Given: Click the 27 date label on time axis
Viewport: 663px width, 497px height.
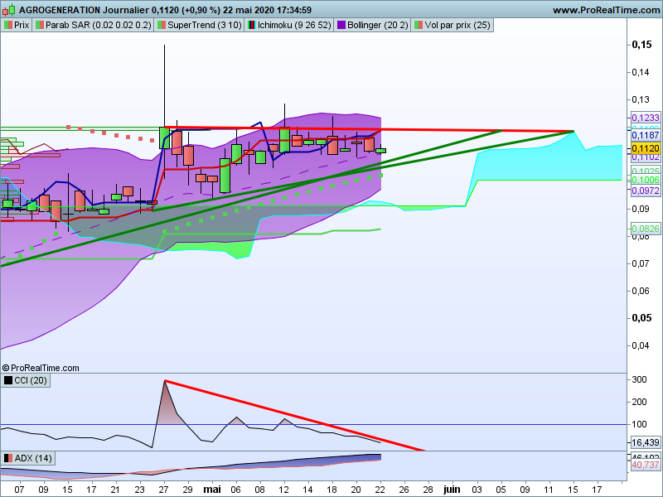Looking at the screenshot, I should [x=163, y=490].
